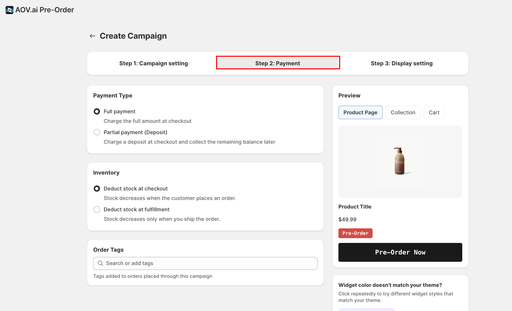Select the Full payment radio option

pyautogui.click(x=97, y=111)
